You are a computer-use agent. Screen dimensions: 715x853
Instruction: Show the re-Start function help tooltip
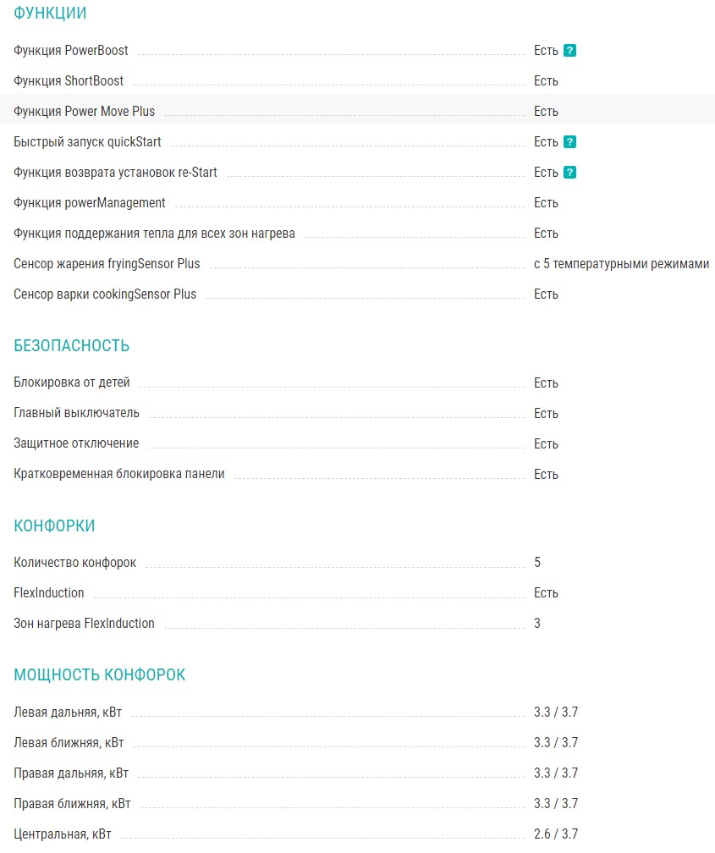[570, 173]
